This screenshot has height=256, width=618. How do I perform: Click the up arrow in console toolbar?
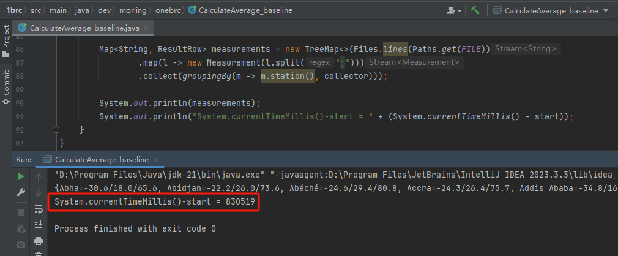38,177
